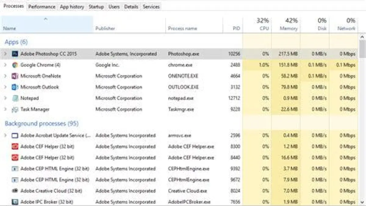Screen dimensions: 366x206
Task: Expand the Google Chrome (4) process group
Action: click(5, 65)
